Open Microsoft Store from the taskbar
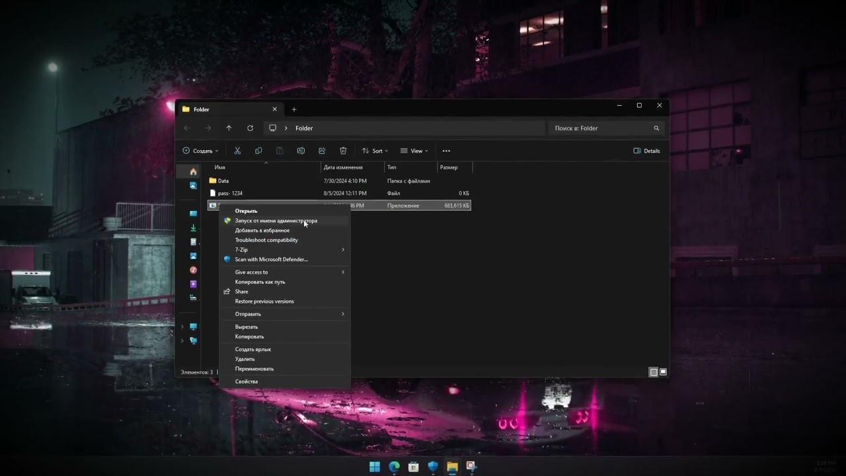Viewport: 846px width, 476px height. coord(413,467)
